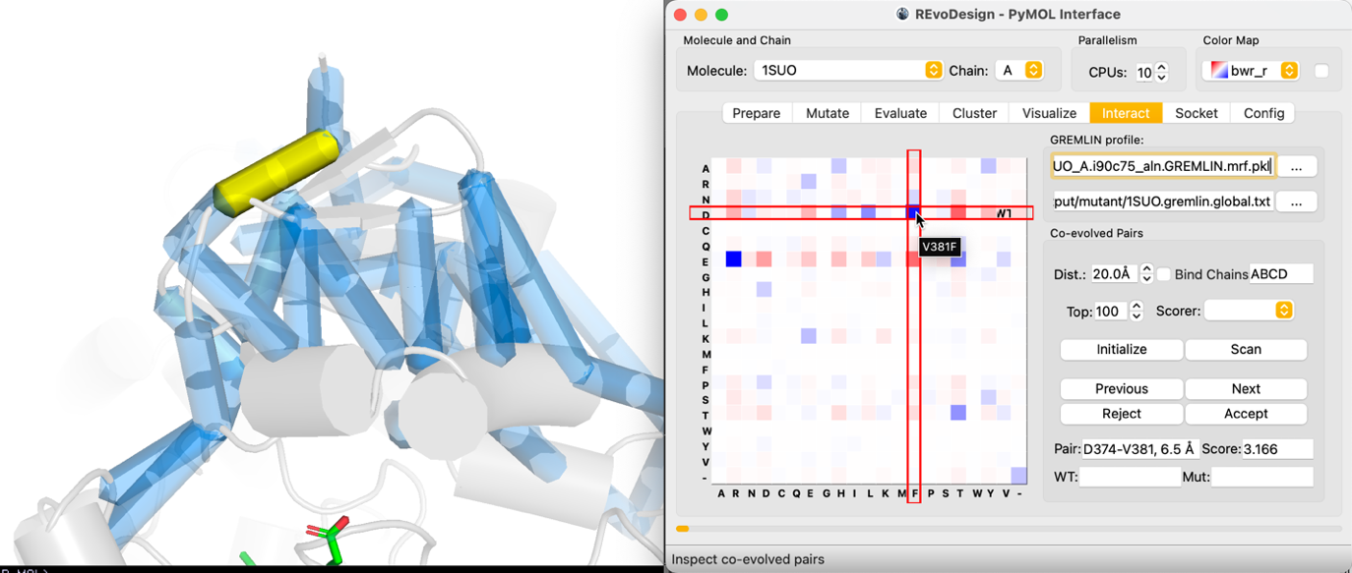Click the Score field showing 3.166
This screenshot has width=1352, height=573.
pyautogui.click(x=1277, y=449)
